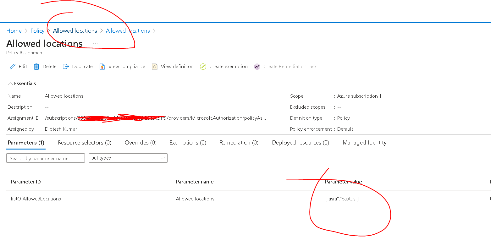The height and width of the screenshot is (240, 491).
Task: Select the Managed Identity tab
Action: pos(364,142)
